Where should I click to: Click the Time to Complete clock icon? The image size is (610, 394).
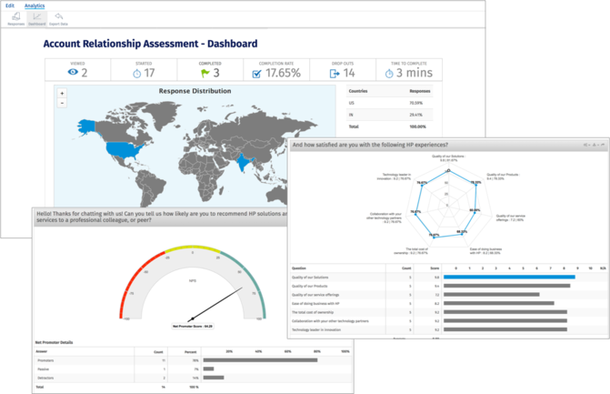389,73
